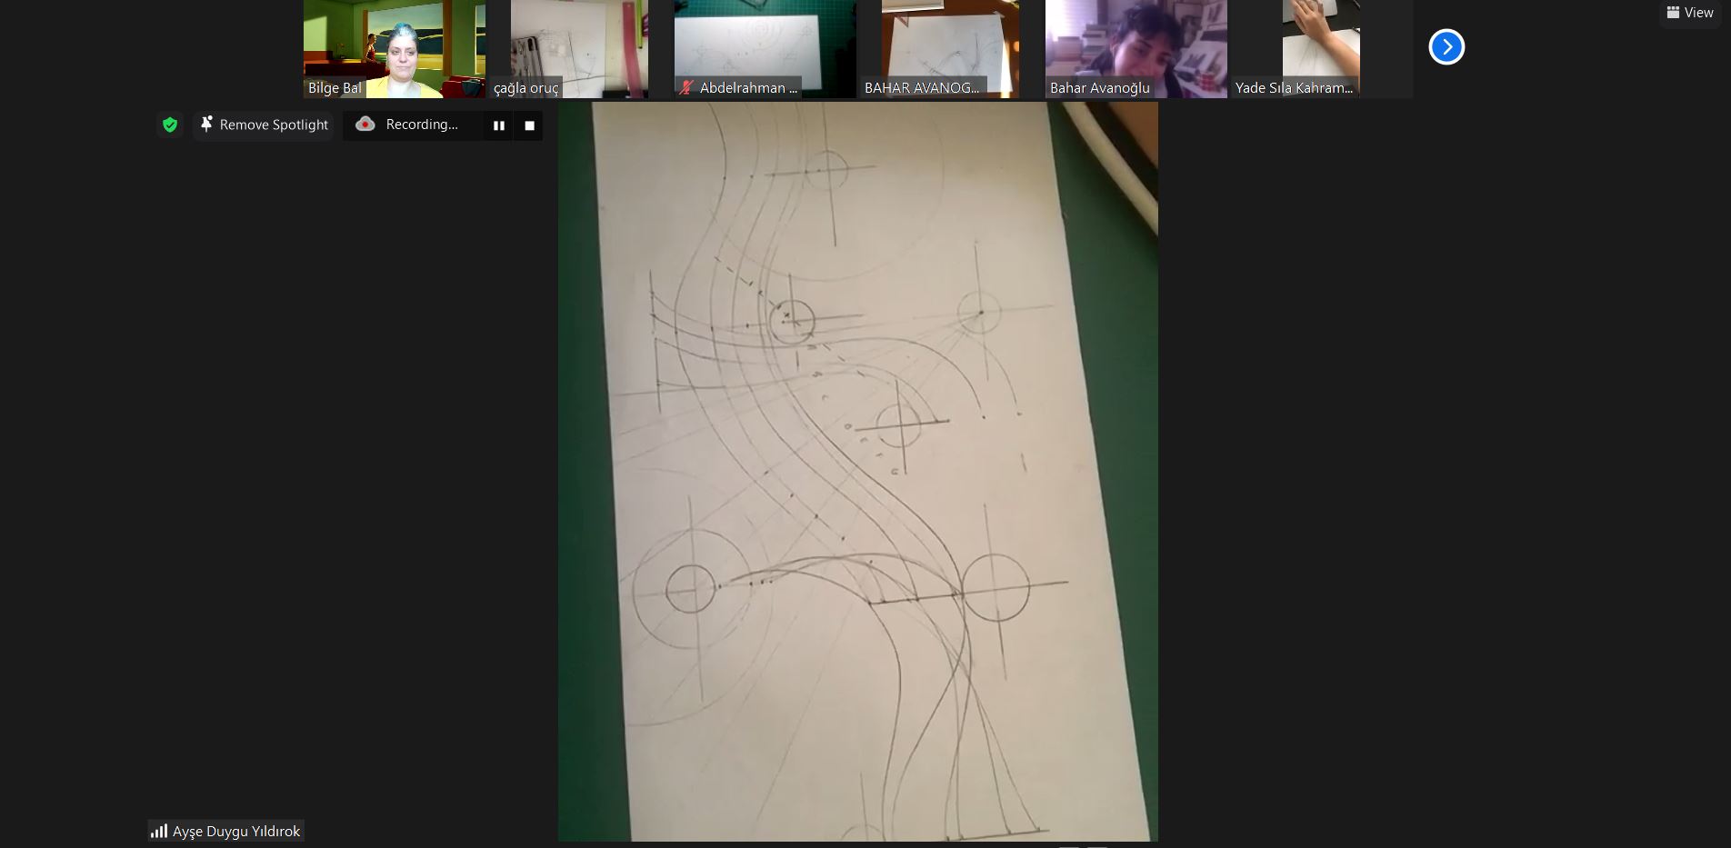
Task: Show next participants with blue arrow
Action: pos(1446,46)
